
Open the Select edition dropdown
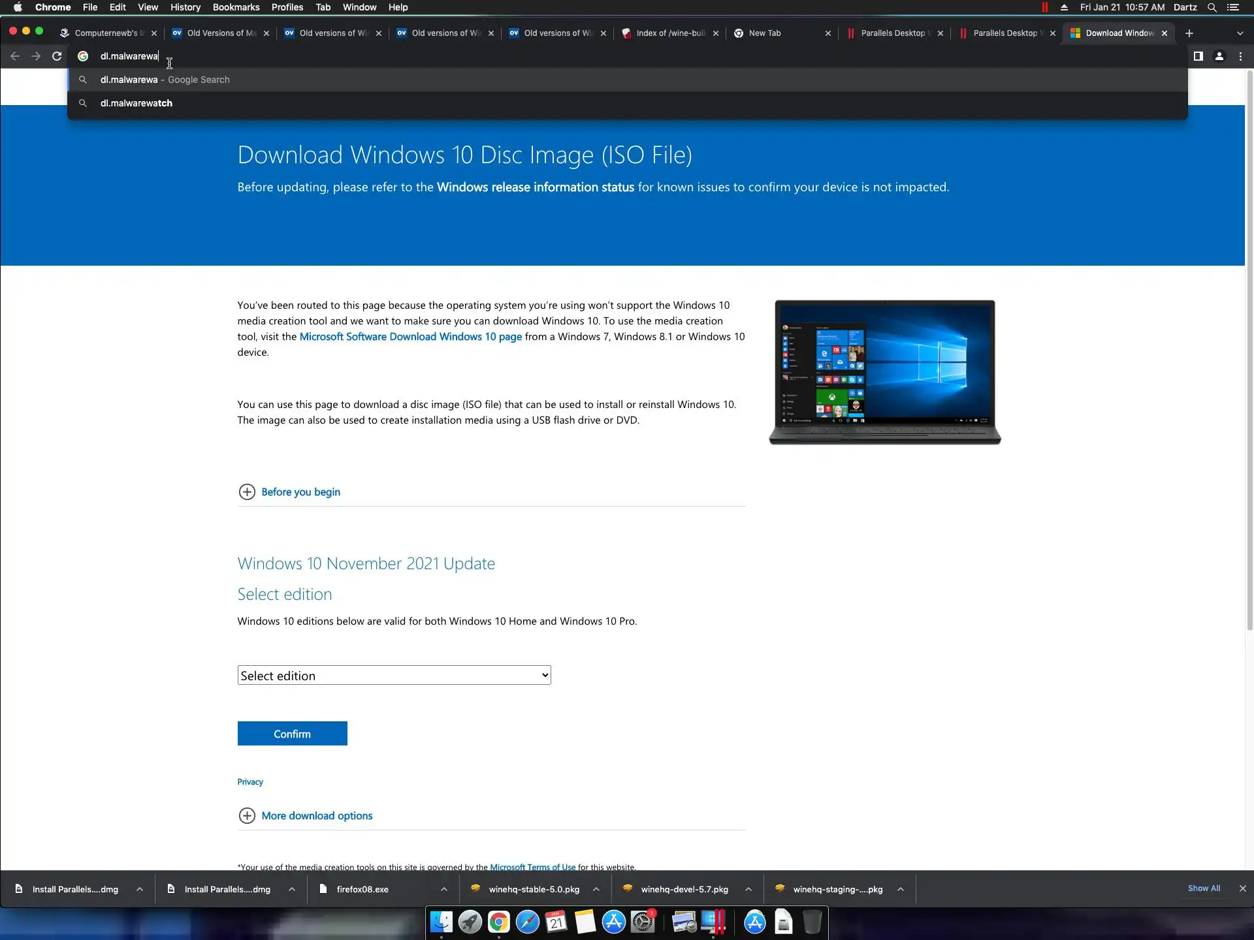click(394, 675)
